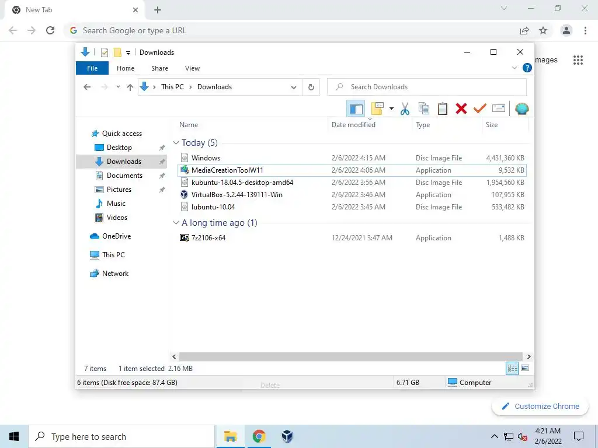Screen dimensions: 598x448
Task: Click the Copy toolbar icon
Action: (424, 108)
